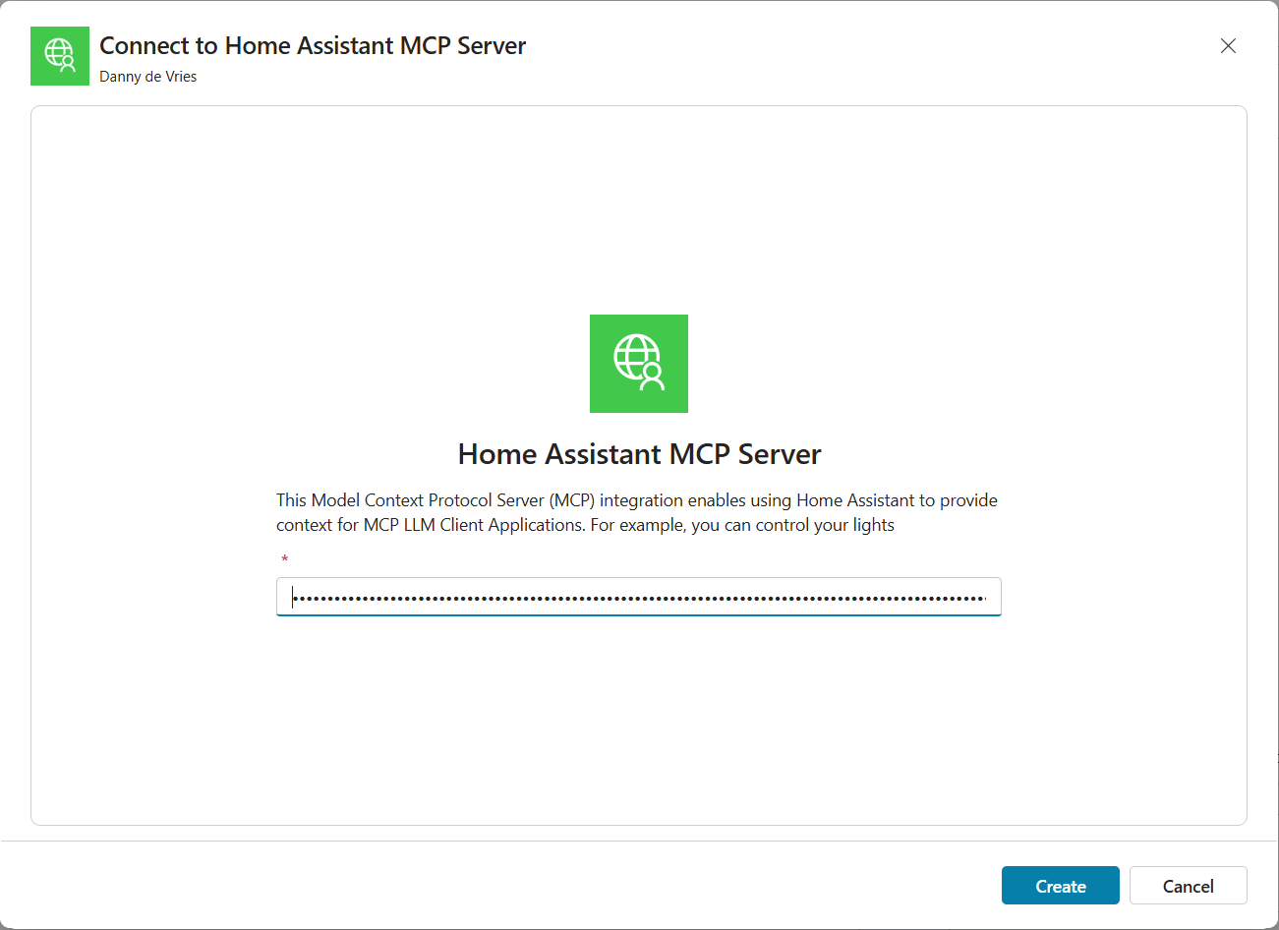Select the 'Connect to Home Assistant MCP Server' title
The height and width of the screenshot is (930, 1279).
[x=313, y=46]
